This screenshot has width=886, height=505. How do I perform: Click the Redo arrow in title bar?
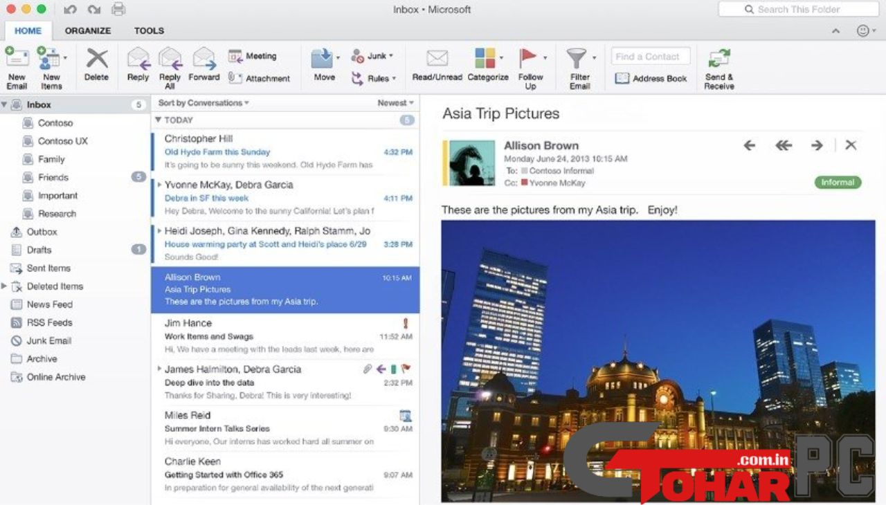(x=93, y=10)
